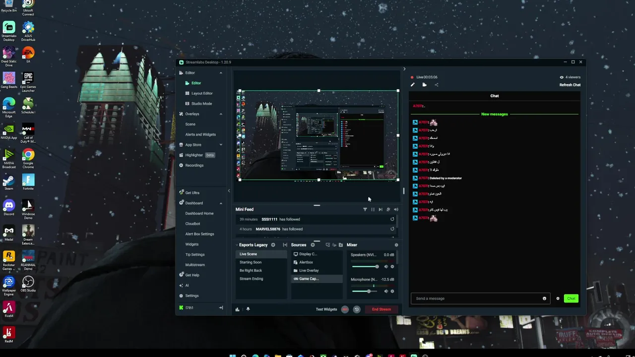Viewport: 635px width, 357px height.
Task: Skip the current alert in Mini Feed
Action: point(381,209)
